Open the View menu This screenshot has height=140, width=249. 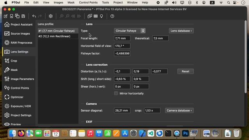46,3
